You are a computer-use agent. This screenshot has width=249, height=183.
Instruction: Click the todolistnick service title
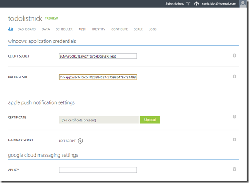[25, 18]
